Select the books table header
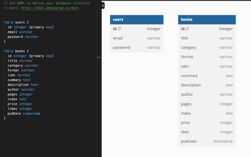 pyautogui.click(x=207, y=19)
